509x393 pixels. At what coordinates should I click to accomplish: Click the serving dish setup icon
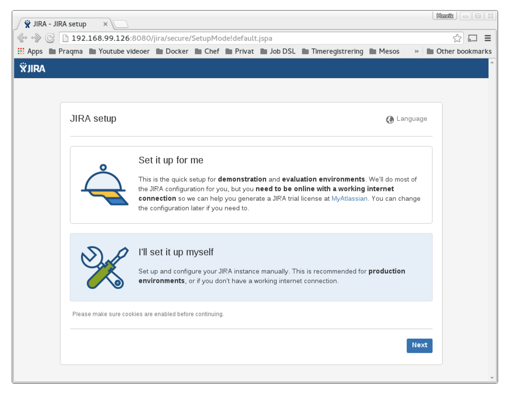pos(104,185)
